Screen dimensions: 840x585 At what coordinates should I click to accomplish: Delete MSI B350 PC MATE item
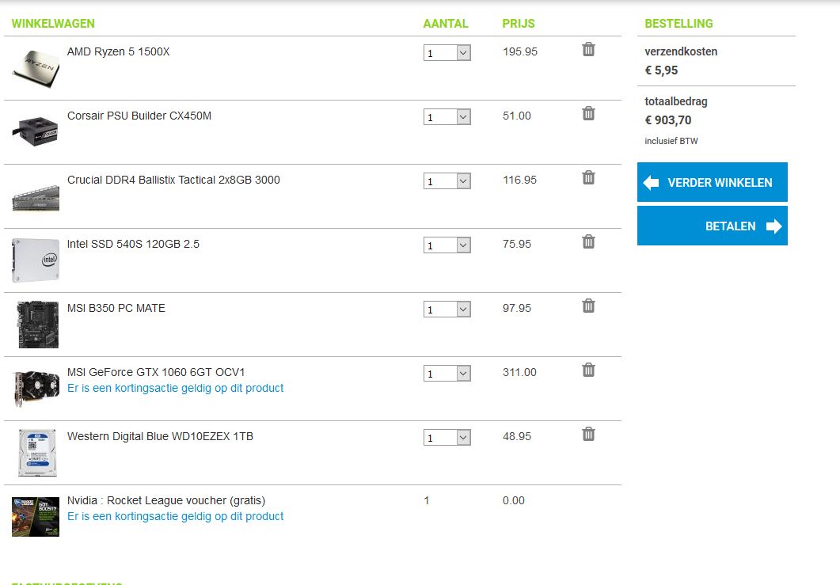point(588,306)
